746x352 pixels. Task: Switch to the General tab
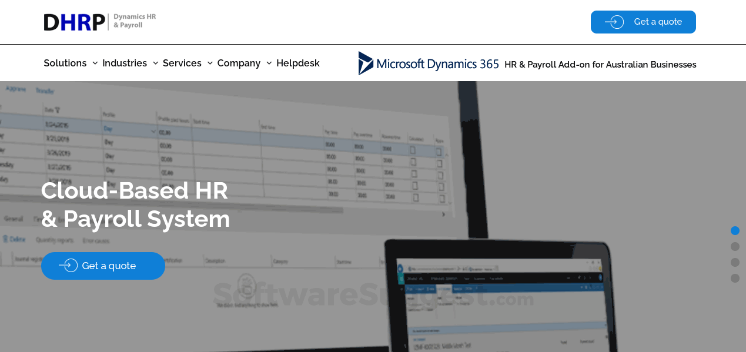(13, 219)
